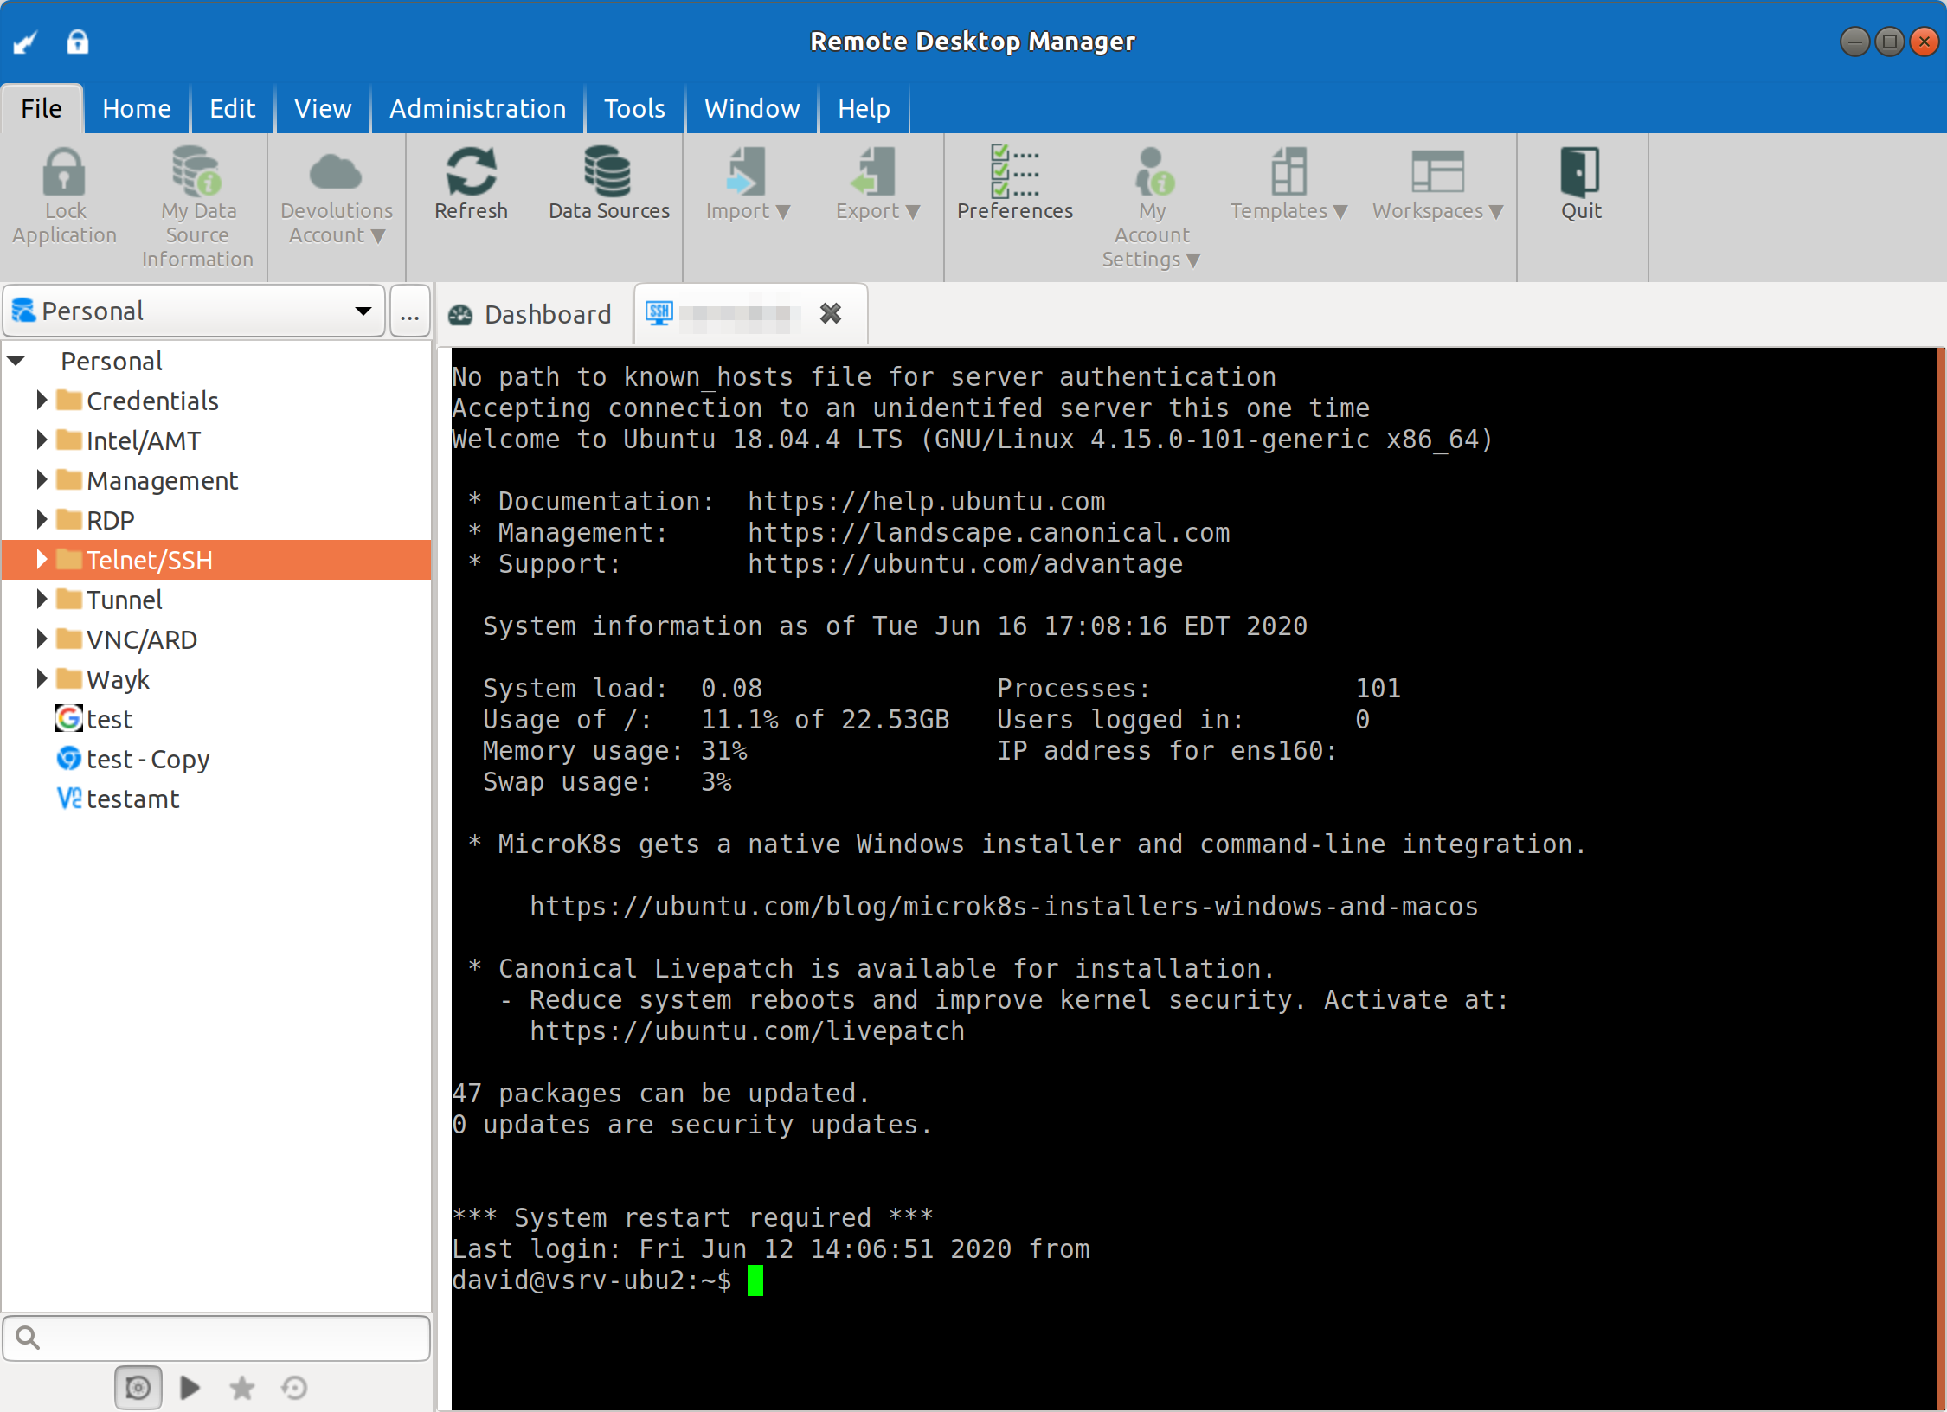Open the Dashboard tab
This screenshot has height=1412, width=1947.
point(530,314)
